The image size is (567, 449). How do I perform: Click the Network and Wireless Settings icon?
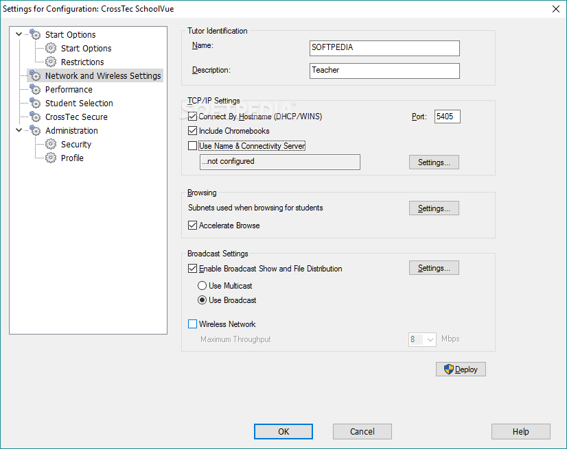click(35, 76)
